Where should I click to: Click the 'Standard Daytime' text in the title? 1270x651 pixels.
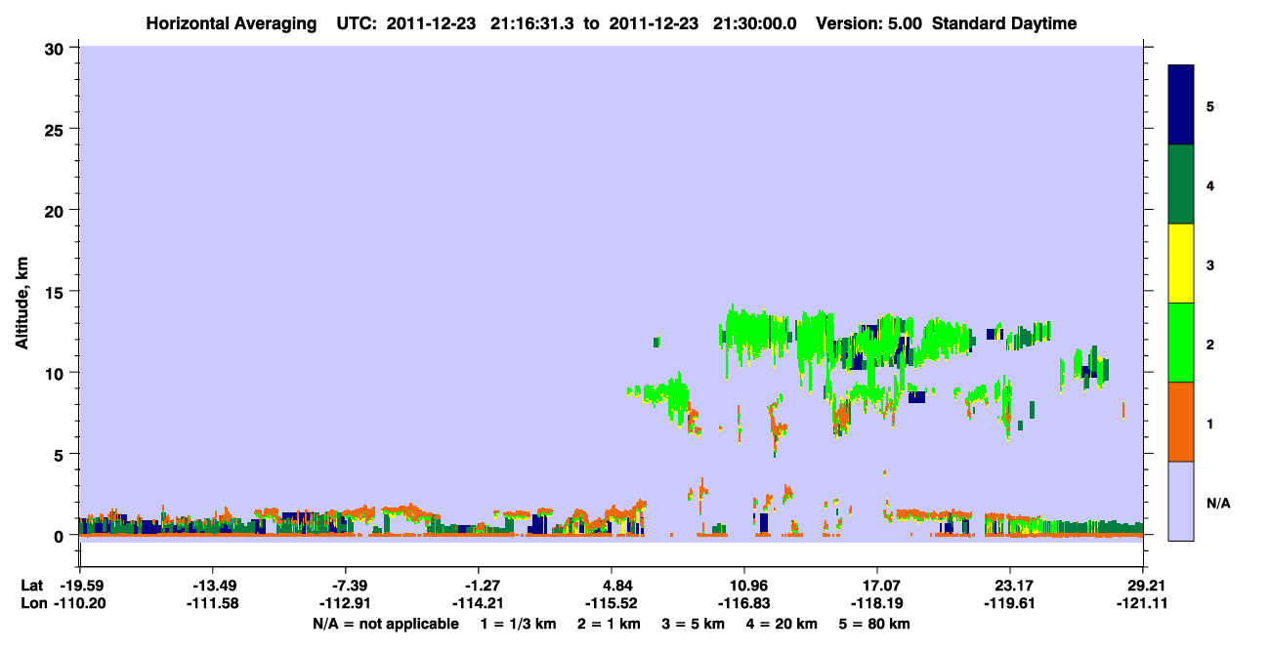pyautogui.click(x=1004, y=23)
